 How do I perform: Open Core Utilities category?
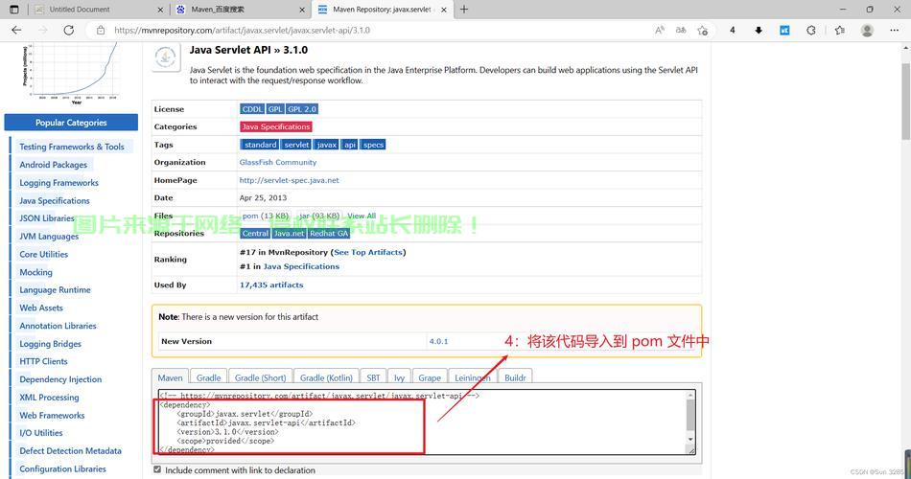(43, 254)
